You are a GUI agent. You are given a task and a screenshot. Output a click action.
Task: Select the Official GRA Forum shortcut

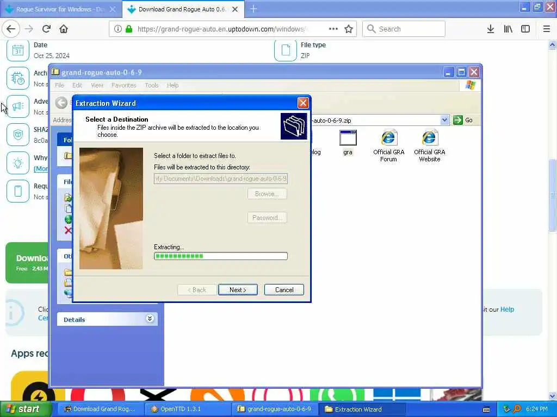[388, 146]
